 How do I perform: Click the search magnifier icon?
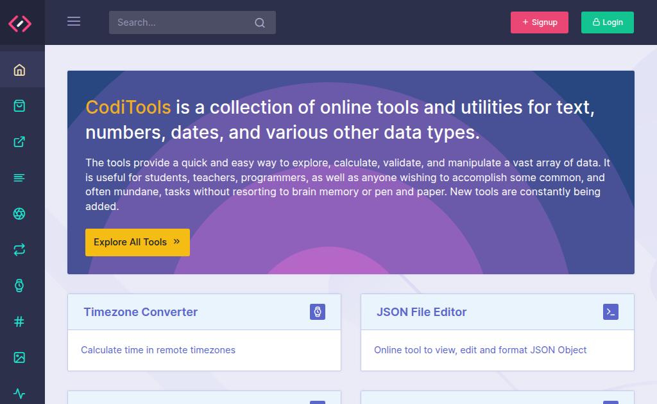[x=260, y=22]
